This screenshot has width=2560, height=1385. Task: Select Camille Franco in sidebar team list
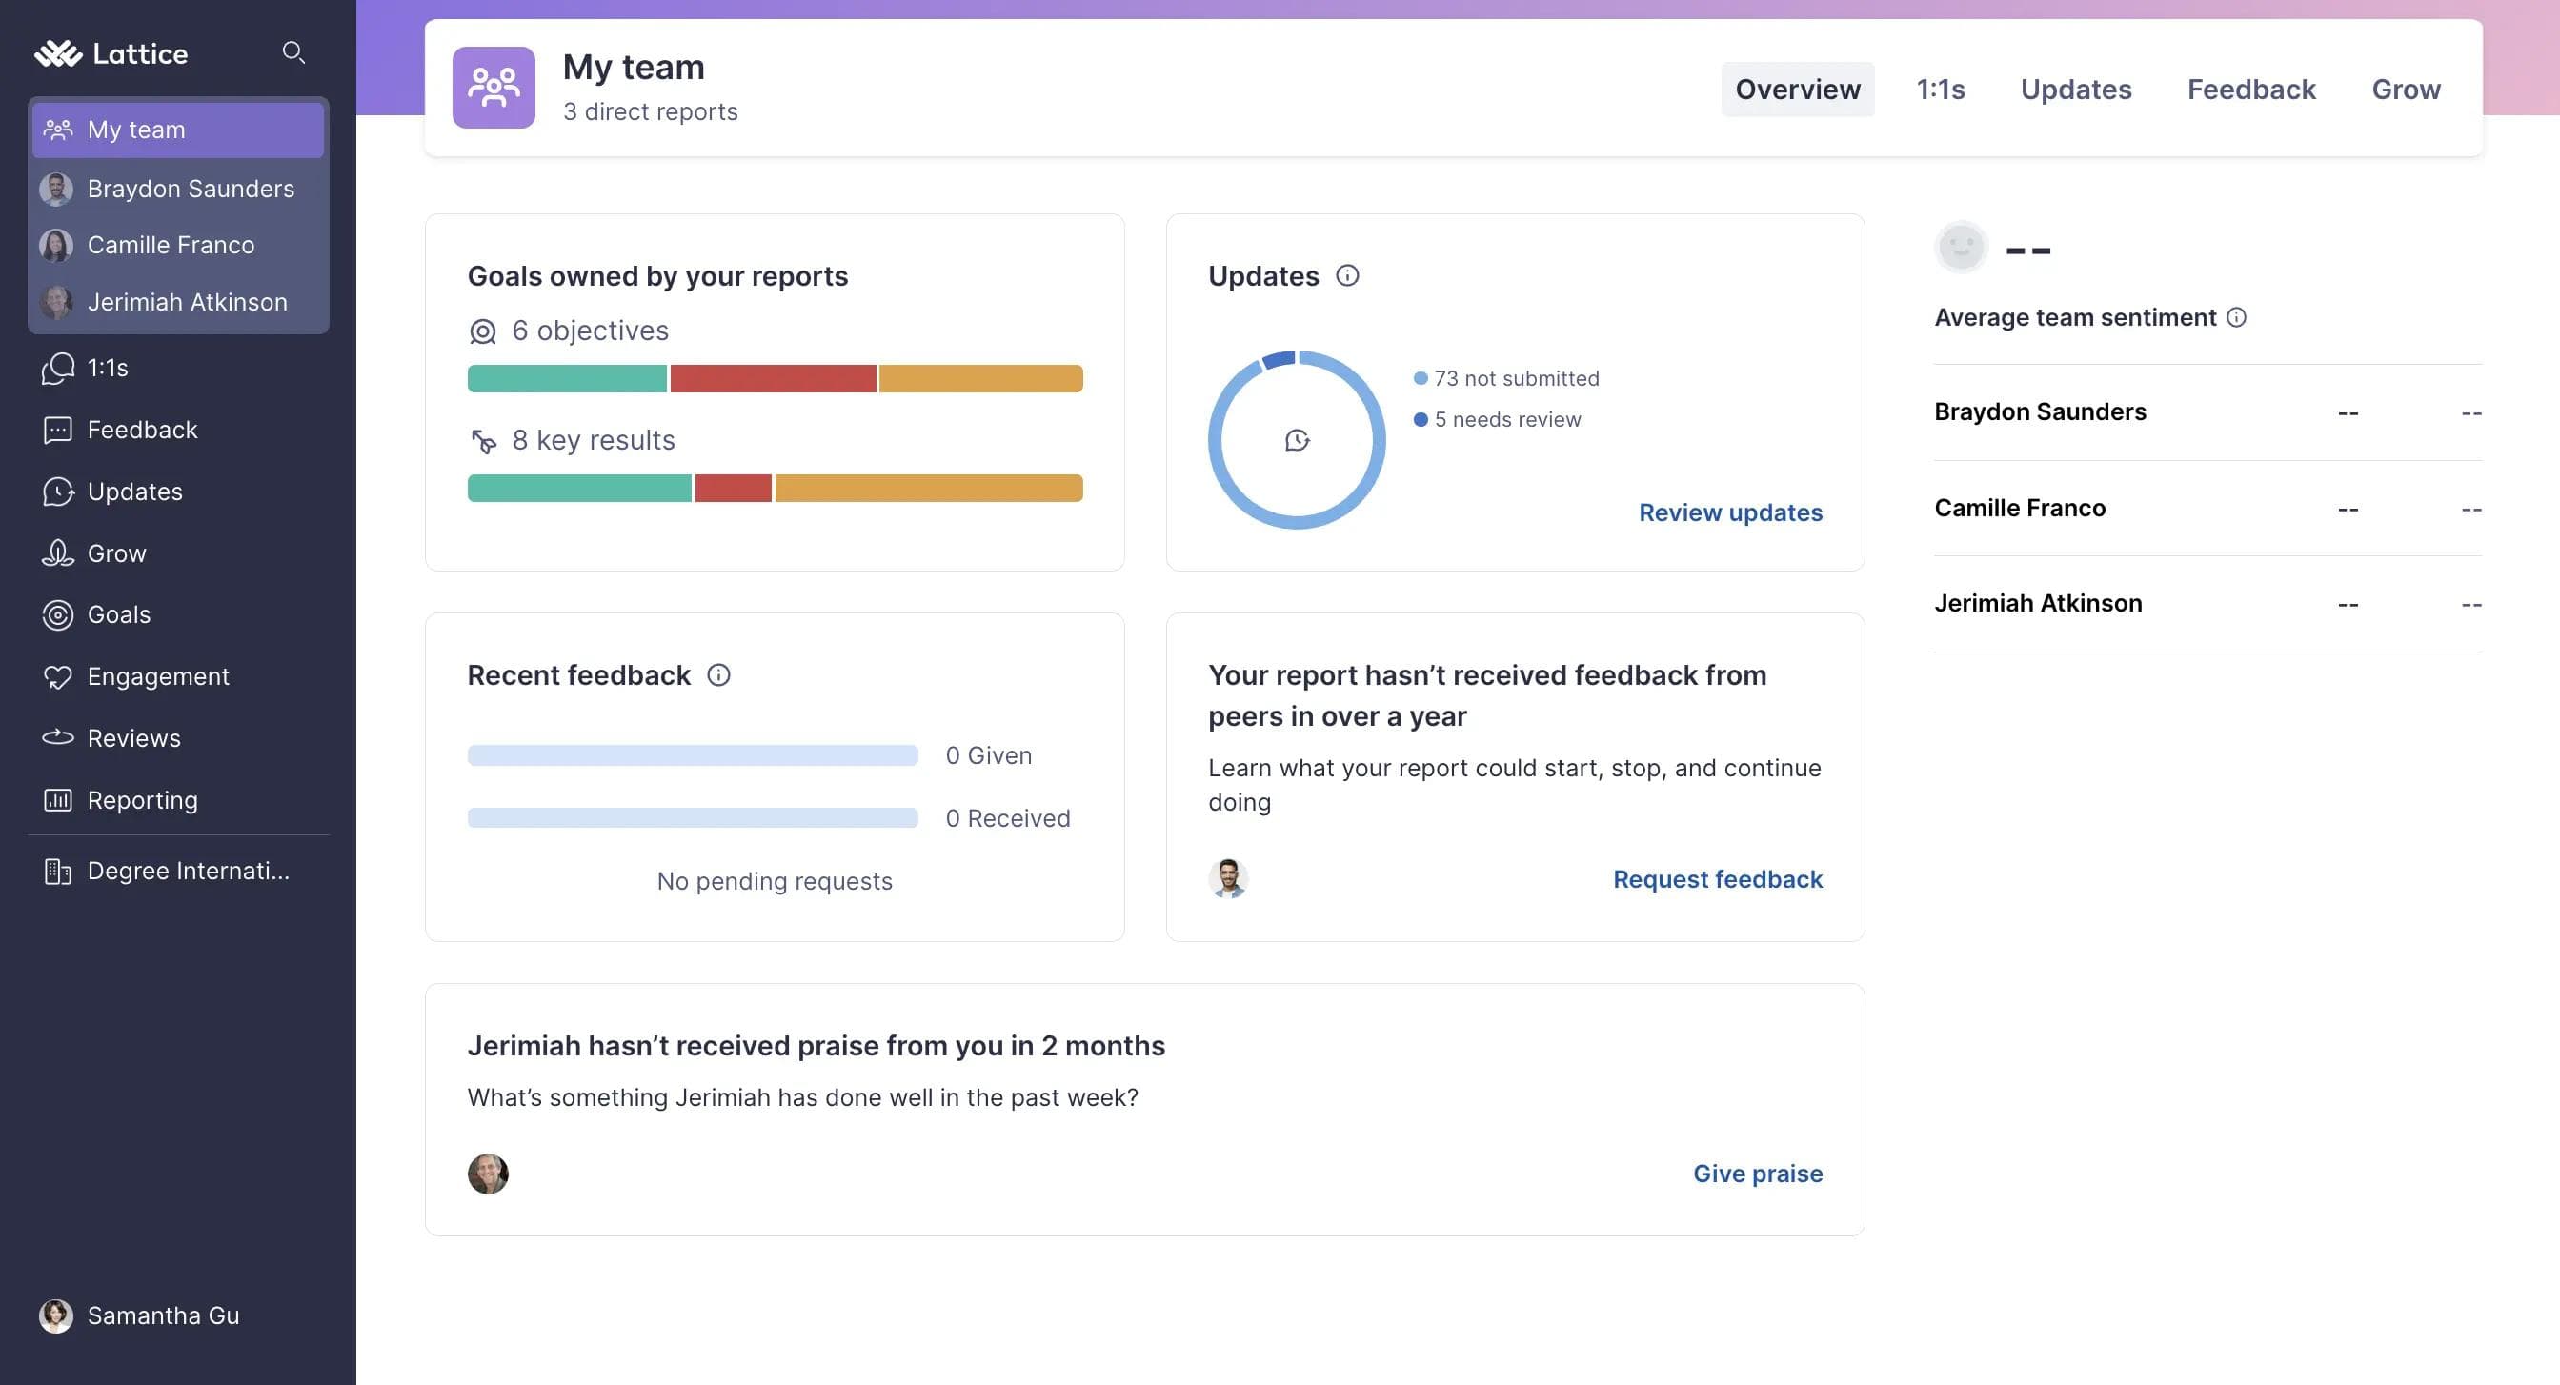pos(170,245)
